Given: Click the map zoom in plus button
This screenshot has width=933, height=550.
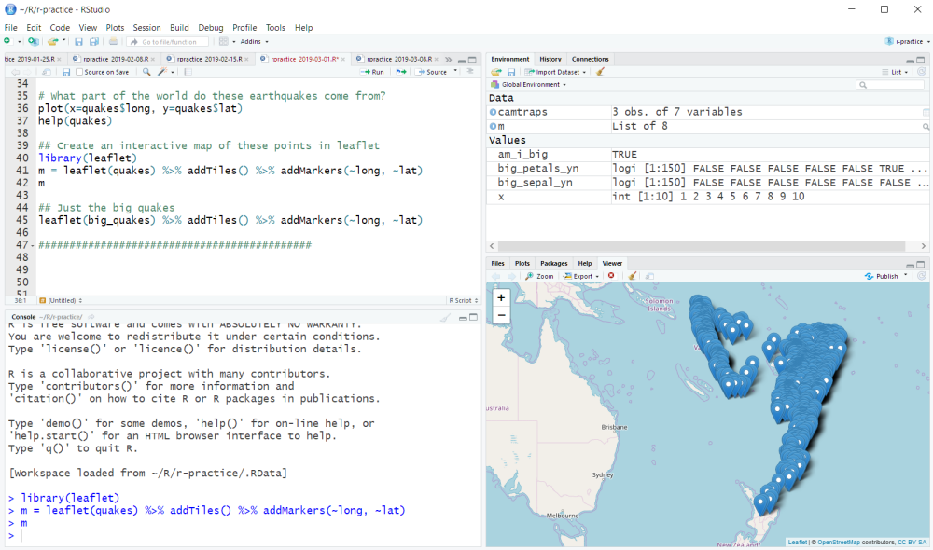Looking at the screenshot, I should (501, 298).
